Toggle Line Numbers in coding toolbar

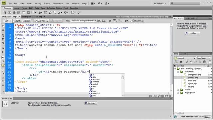coord(3,58)
